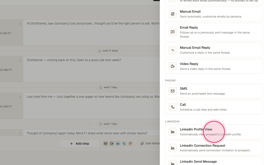The height and width of the screenshot is (165, 268).
Task: Click the Manual Email pencil icon
Action: coord(173,14)
